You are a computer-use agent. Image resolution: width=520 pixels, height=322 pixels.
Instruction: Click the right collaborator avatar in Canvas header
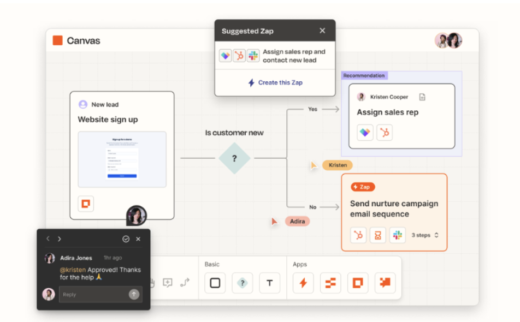coord(454,40)
